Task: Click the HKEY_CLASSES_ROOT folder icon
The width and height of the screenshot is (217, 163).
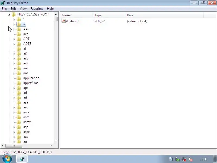Action: tap(14, 14)
